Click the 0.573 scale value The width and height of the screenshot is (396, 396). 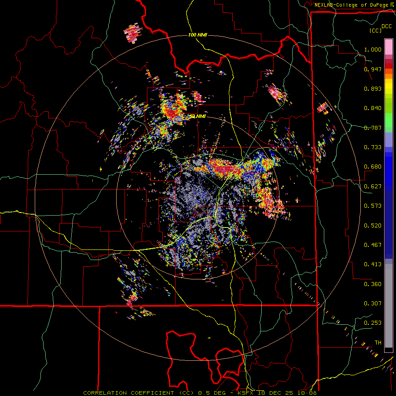[x=373, y=206]
